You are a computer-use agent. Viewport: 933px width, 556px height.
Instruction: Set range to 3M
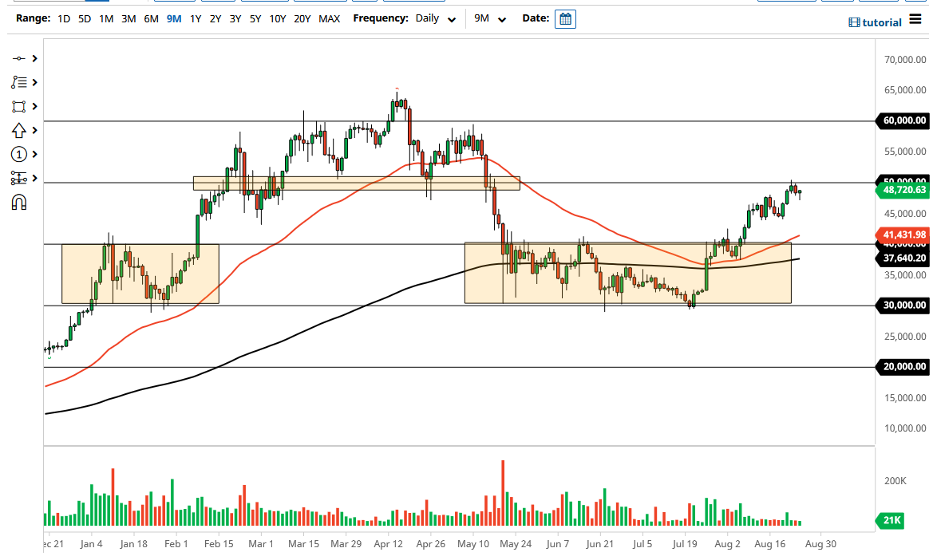click(128, 19)
